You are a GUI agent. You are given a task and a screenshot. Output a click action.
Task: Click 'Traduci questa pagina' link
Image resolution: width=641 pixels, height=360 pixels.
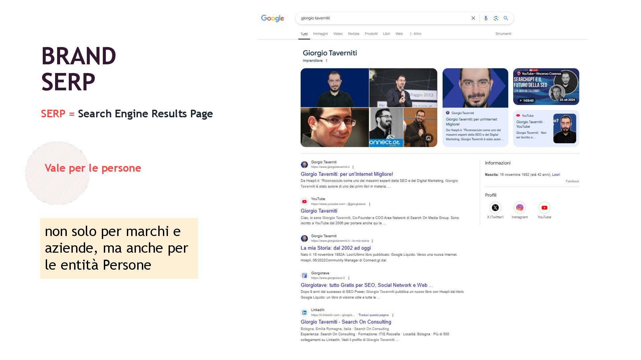(373, 315)
